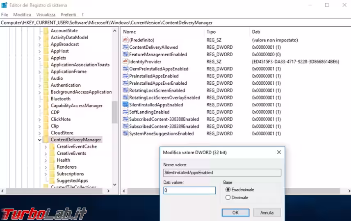
Task: Select the Decimale base option
Action: (x=228, y=198)
